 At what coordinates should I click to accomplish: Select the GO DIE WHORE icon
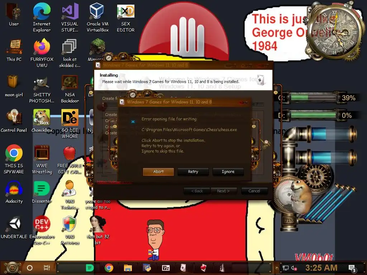70,124
